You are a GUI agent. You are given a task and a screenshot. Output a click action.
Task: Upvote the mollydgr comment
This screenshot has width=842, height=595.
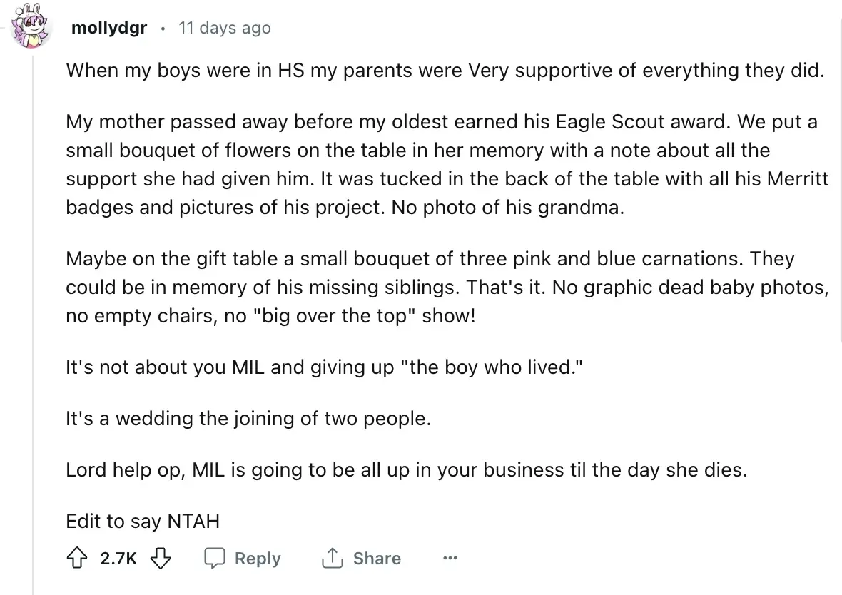tap(78, 558)
